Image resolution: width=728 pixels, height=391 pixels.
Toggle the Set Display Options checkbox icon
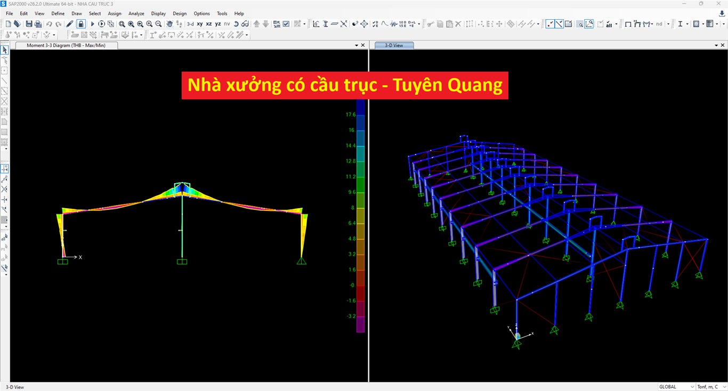(x=286, y=24)
